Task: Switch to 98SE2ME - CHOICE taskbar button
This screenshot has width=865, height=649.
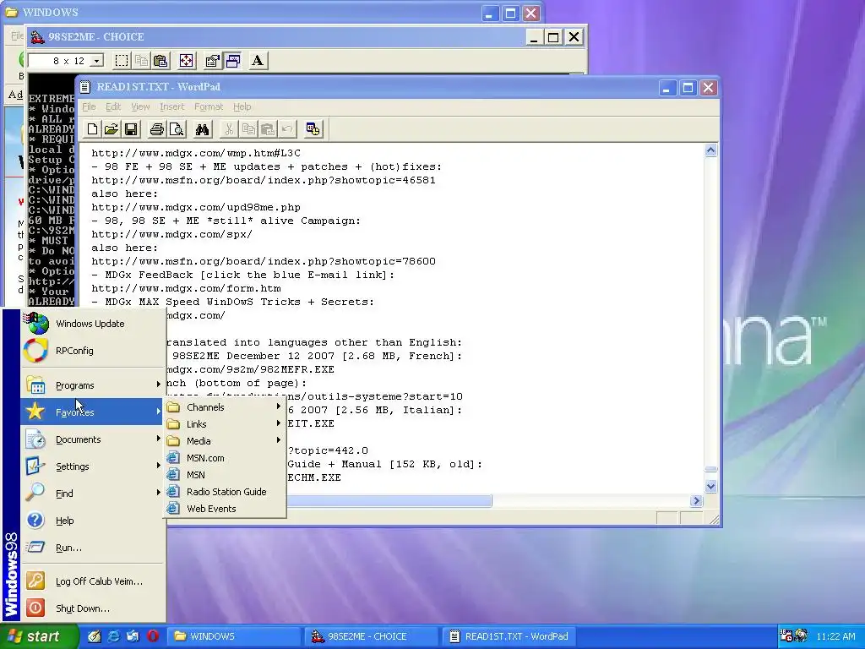Action: (373, 636)
